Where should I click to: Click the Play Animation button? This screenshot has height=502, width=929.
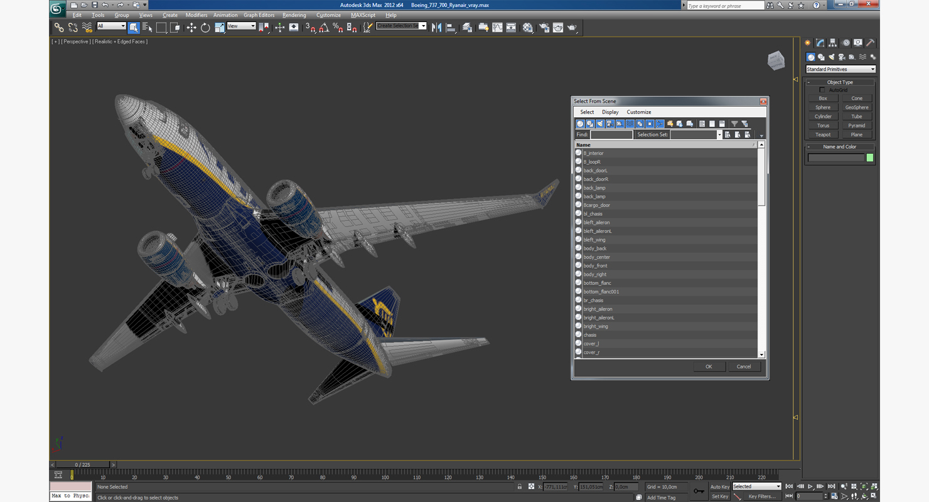click(810, 486)
